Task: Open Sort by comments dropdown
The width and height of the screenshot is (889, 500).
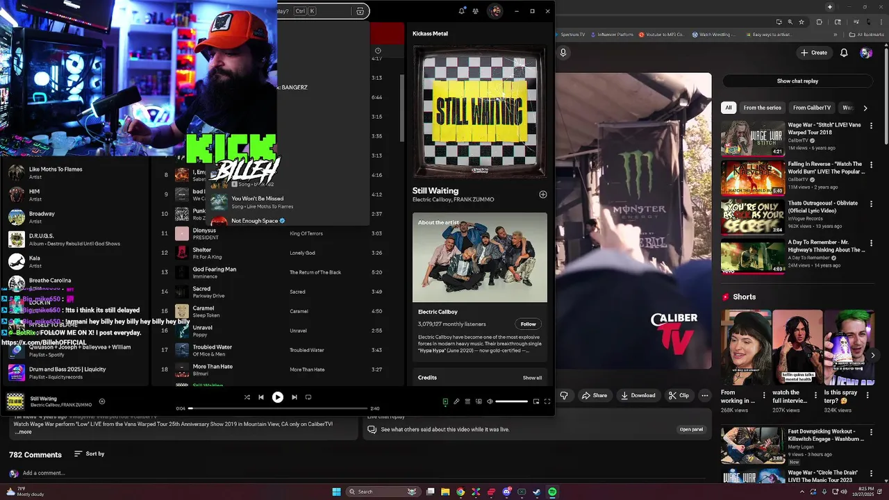Action: click(x=89, y=453)
